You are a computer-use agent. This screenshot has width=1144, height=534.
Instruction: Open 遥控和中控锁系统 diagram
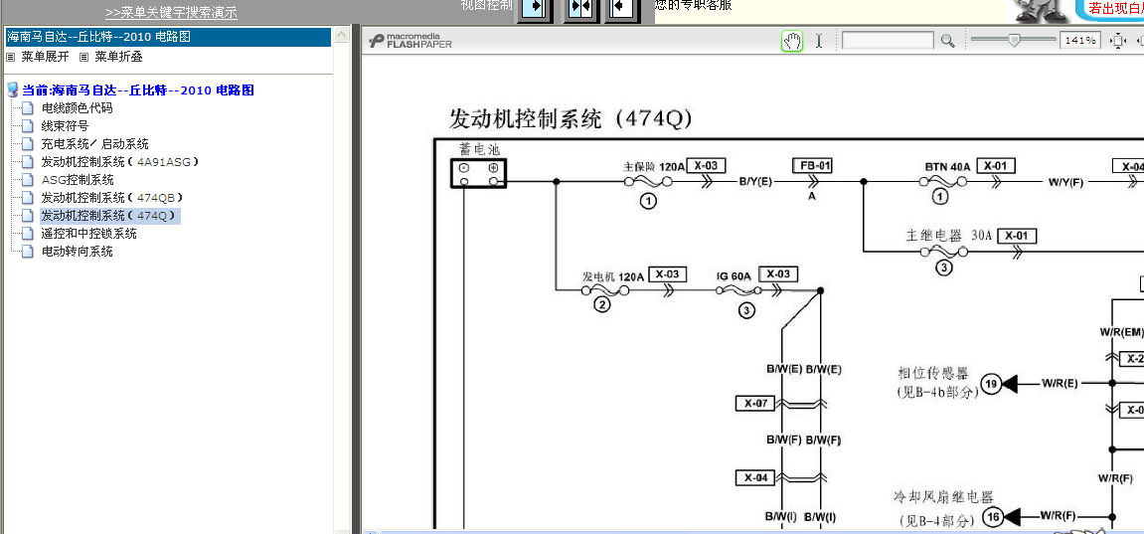tap(89, 234)
